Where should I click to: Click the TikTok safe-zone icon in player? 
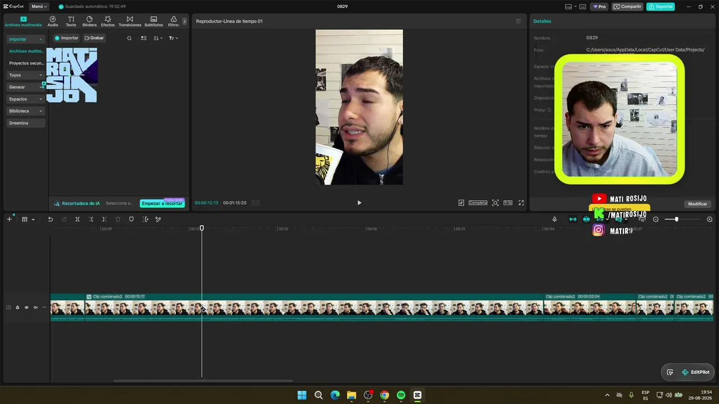point(461,203)
